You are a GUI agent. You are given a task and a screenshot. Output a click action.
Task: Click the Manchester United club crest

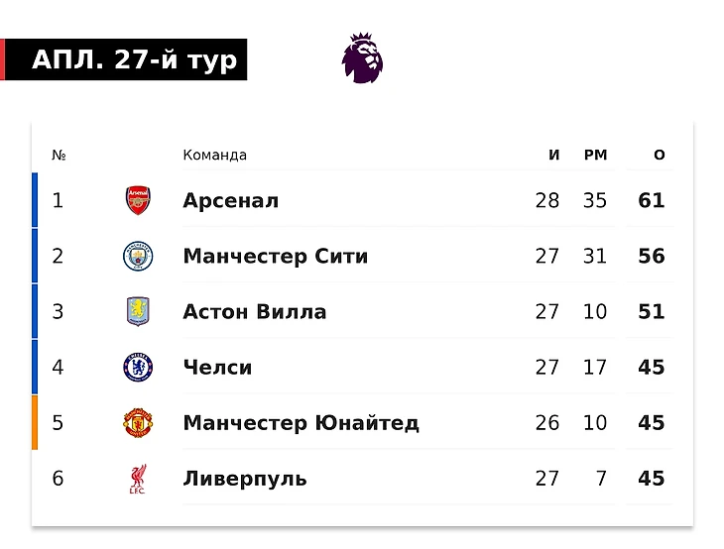[x=138, y=422]
